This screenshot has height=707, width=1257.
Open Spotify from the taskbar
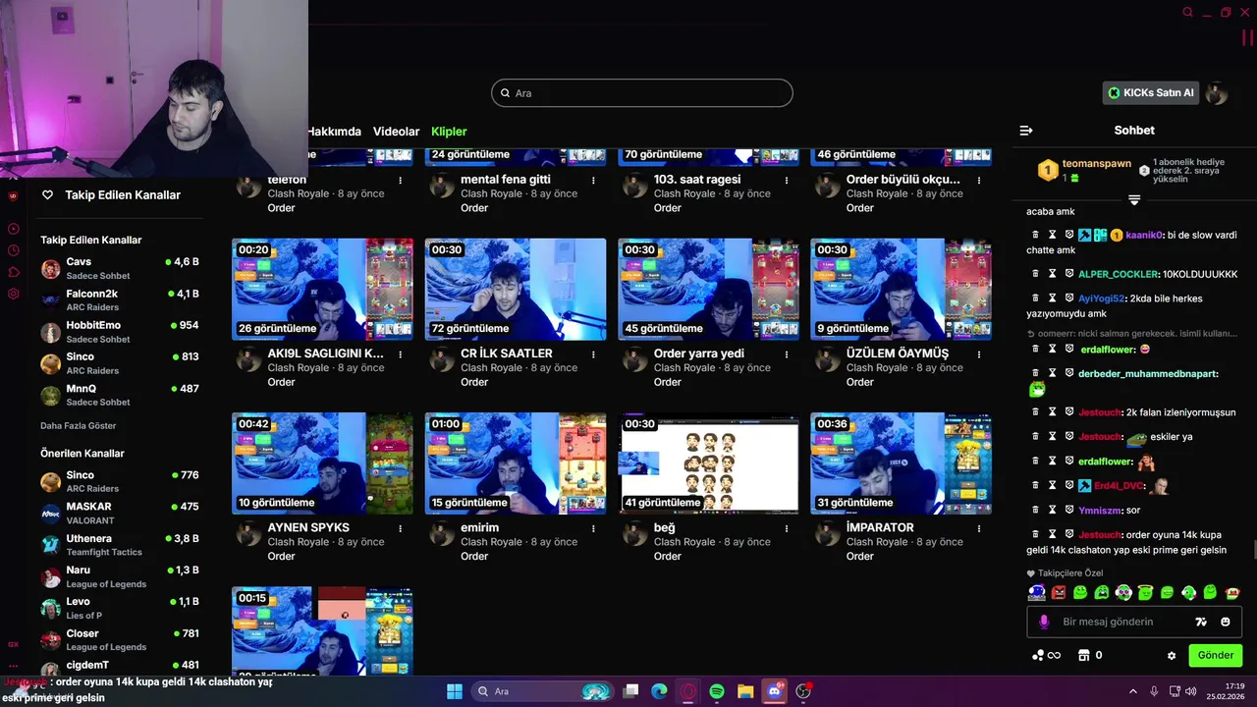[717, 691]
